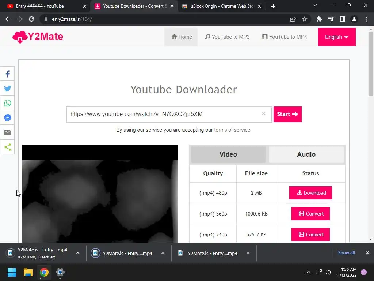Show all downloads
The image size is (374, 281).
tap(346, 253)
